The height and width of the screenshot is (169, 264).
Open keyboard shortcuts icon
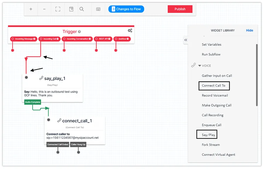(x=98, y=9)
